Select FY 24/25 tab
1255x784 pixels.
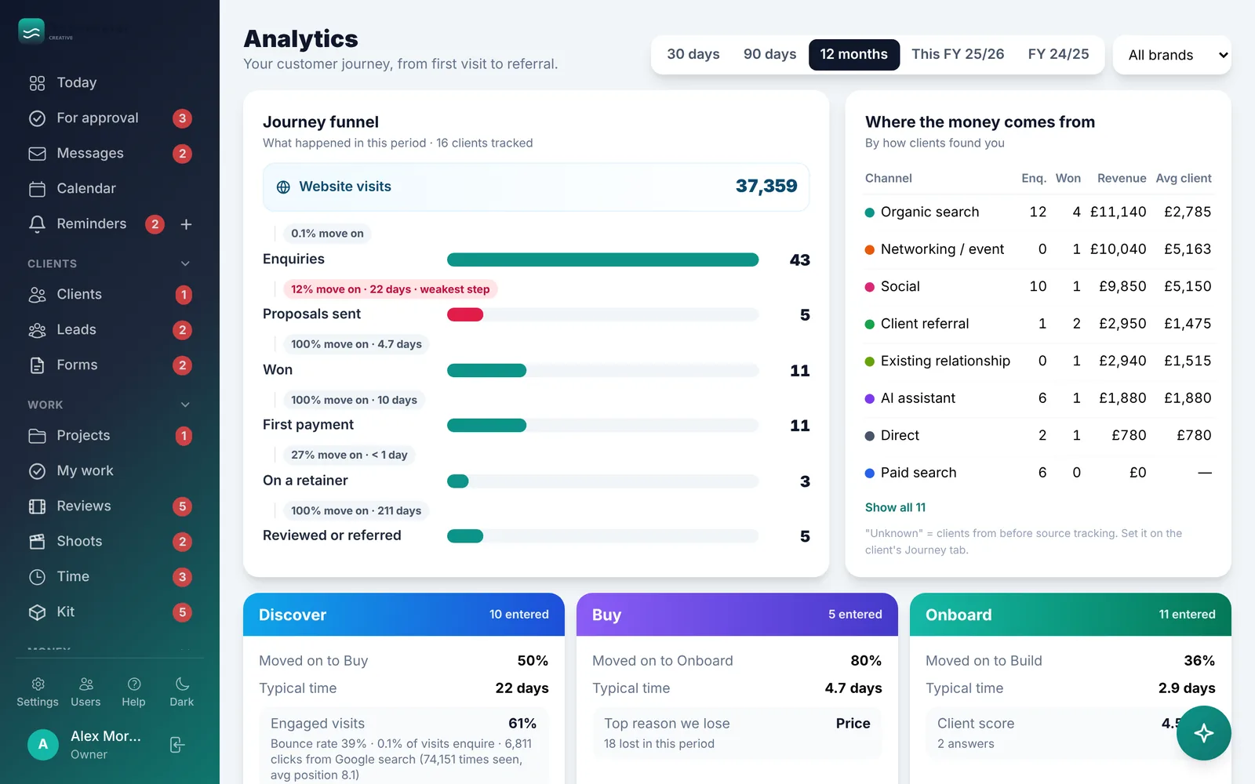(x=1058, y=54)
